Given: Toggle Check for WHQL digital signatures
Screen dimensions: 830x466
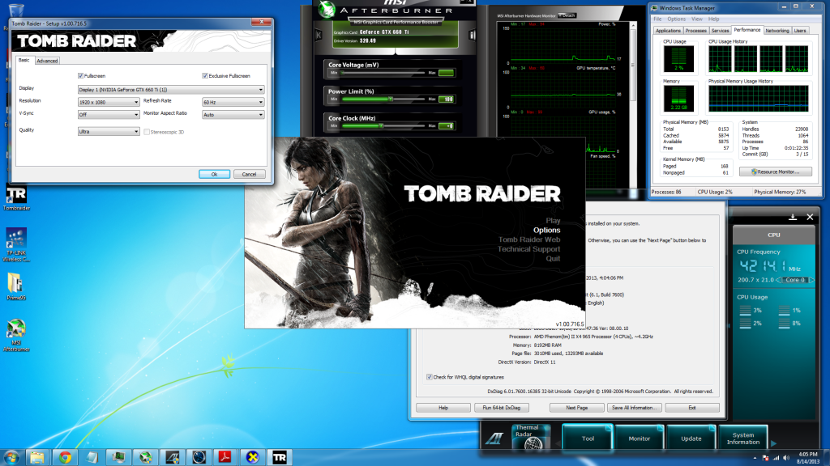Looking at the screenshot, I should 430,377.
